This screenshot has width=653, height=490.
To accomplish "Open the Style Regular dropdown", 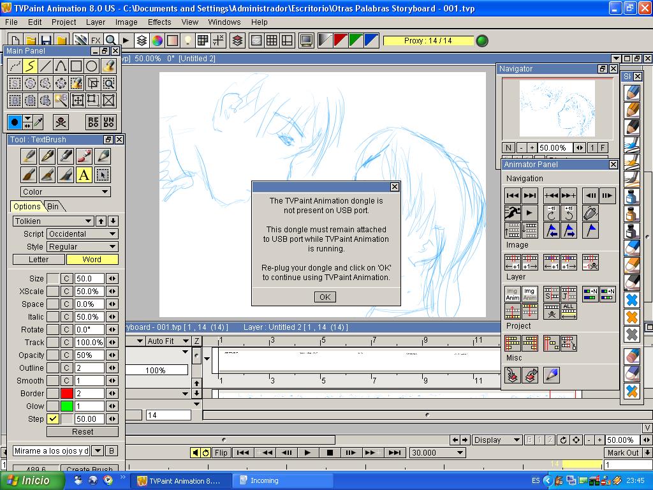I will click(82, 247).
